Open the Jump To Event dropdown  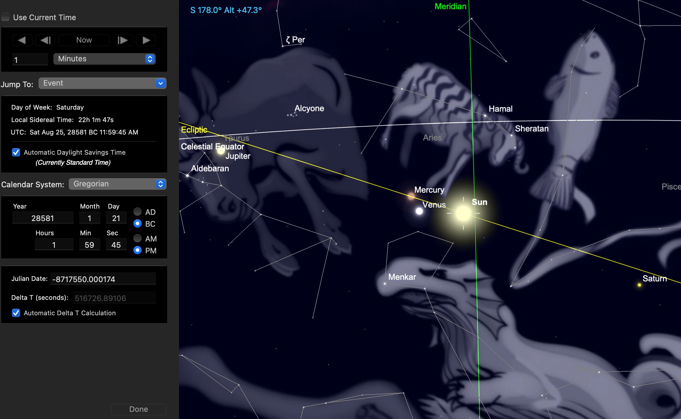click(102, 83)
